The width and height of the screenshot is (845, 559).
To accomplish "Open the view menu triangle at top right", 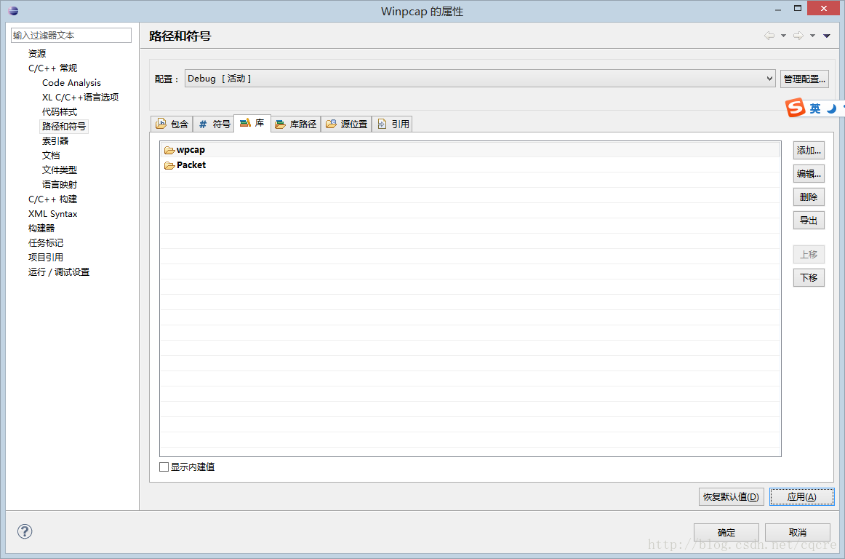I will click(x=827, y=36).
